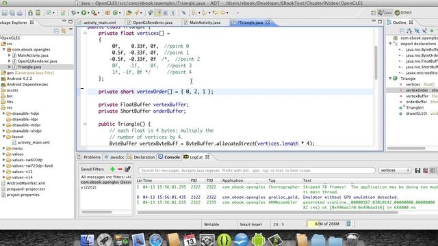Click the Next Annotation toolbar arrow
The image size is (438, 246).
[193, 13]
